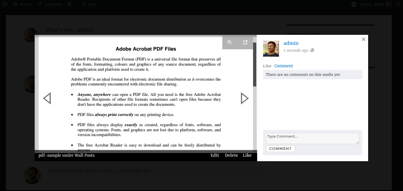Close the media lightbox popup
The width and height of the screenshot is (403, 191).
click(363, 39)
